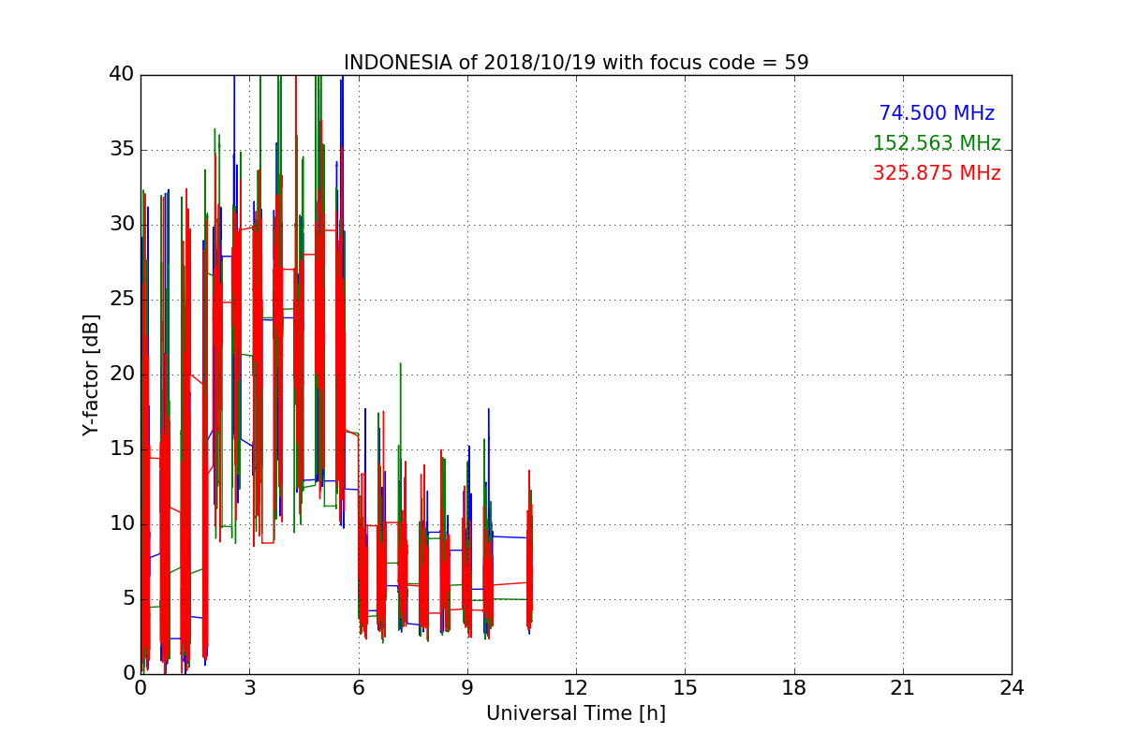Click the x-axis tick label 15
Viewport: 1124px width, 749px height.
685,687
